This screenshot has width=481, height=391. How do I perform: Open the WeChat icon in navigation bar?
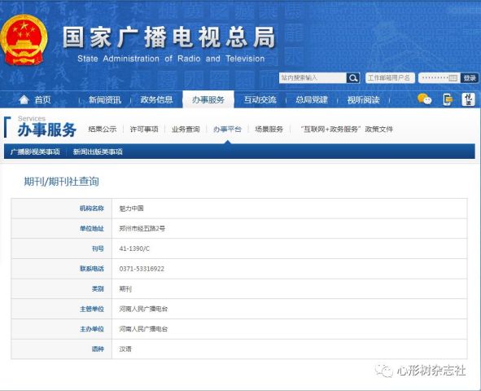pos(425,99)
